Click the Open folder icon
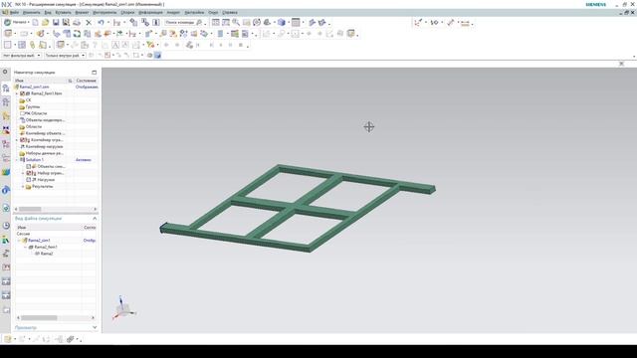 tap(45, 22)
